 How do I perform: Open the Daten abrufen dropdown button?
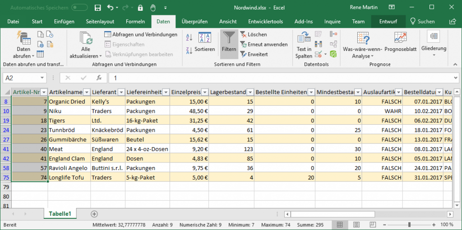23,45
